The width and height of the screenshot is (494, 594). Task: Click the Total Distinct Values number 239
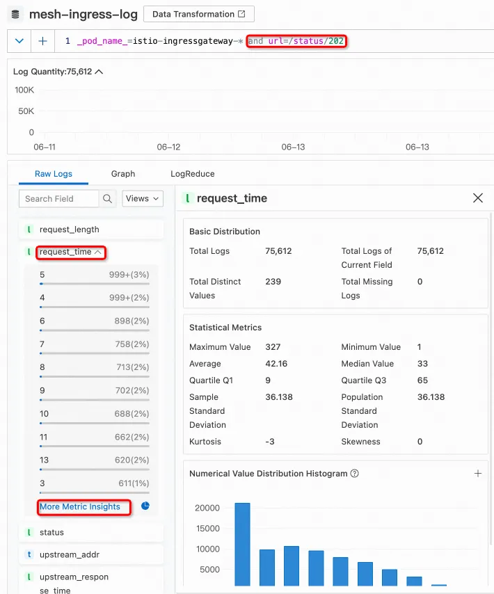pyautogui.click(x=273, y=282)
